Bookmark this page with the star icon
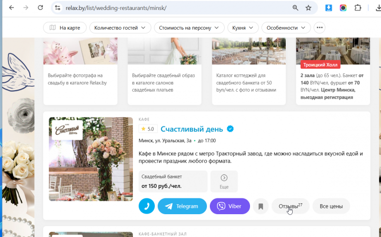This screenshot has height=237, width=381. pyautogui.click(x=309, y=8)
